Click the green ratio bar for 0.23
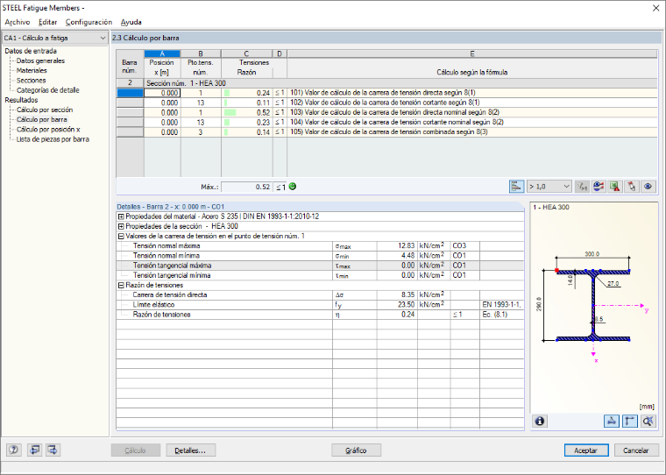Viewport: 666px width, 475px height. point(227,123)
